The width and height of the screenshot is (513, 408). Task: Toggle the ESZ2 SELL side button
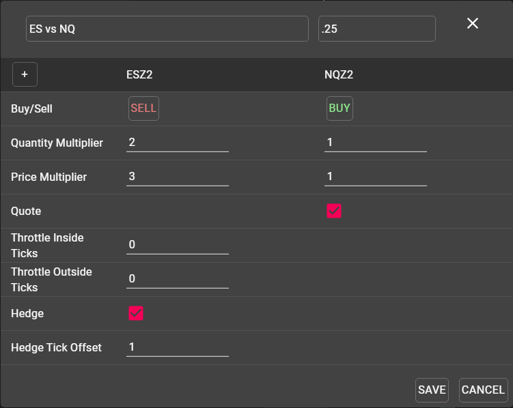coord(143,108)
